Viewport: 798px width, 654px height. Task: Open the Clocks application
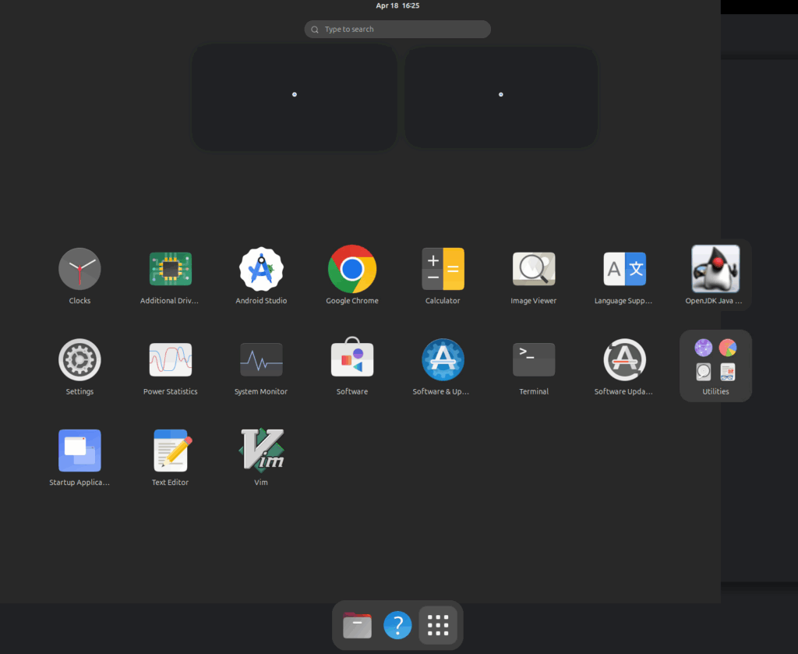click(x=79, y=270)
